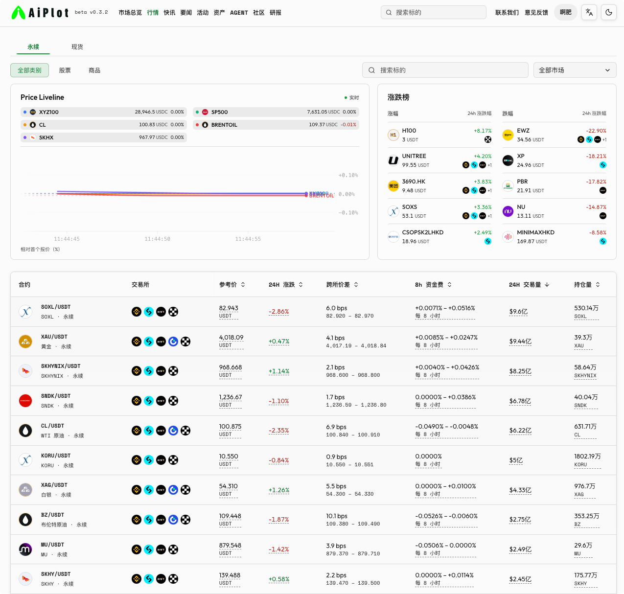Screen dimensions: 624x594
Task: Filter by the 股票 category
Action: point(65,70)
